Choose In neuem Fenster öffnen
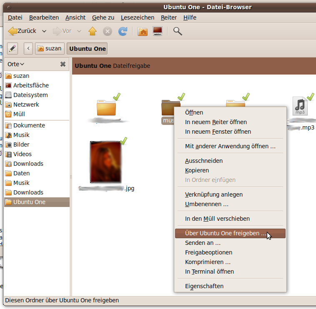Screen dimensions: 316x309 (x=230, y=132)
